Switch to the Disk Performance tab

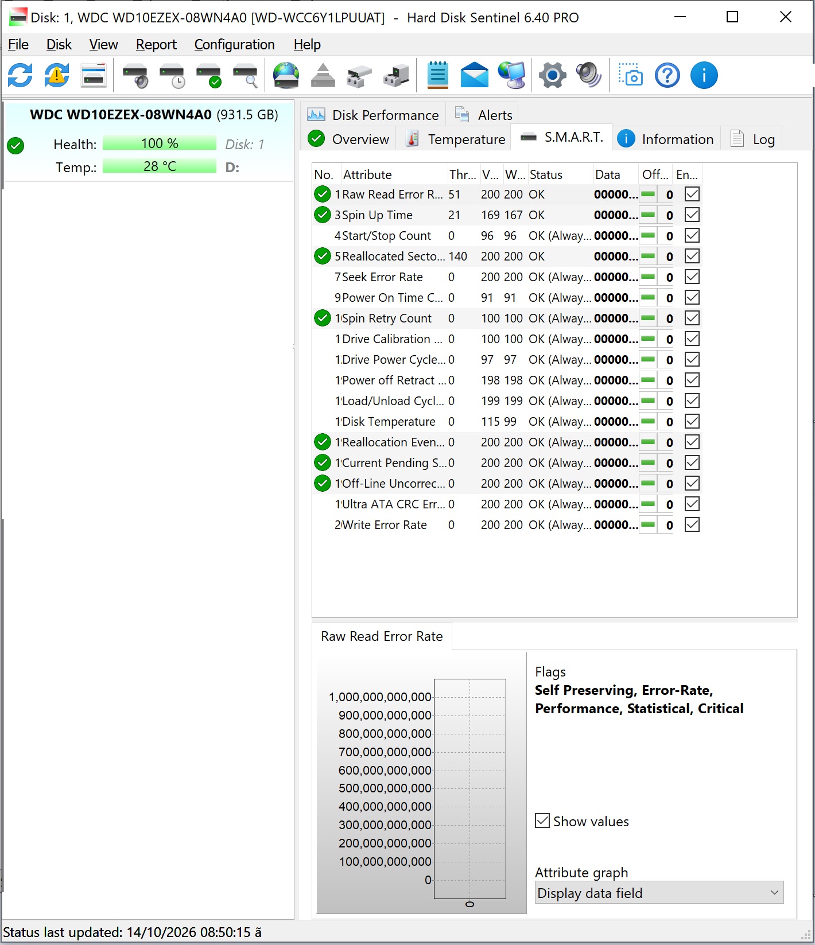tap(373, 115)
